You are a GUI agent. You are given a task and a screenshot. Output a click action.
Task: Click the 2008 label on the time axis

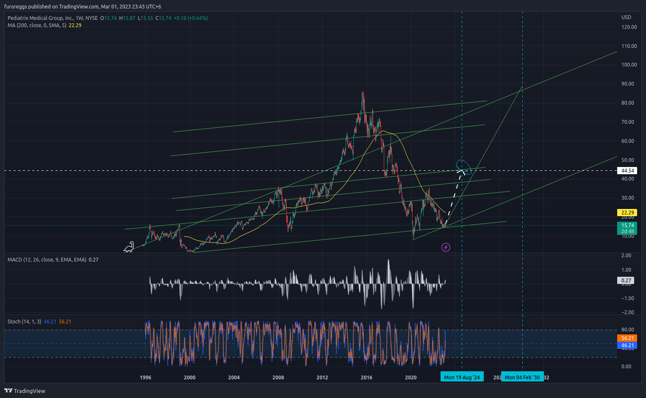click(x=278, y=378)
